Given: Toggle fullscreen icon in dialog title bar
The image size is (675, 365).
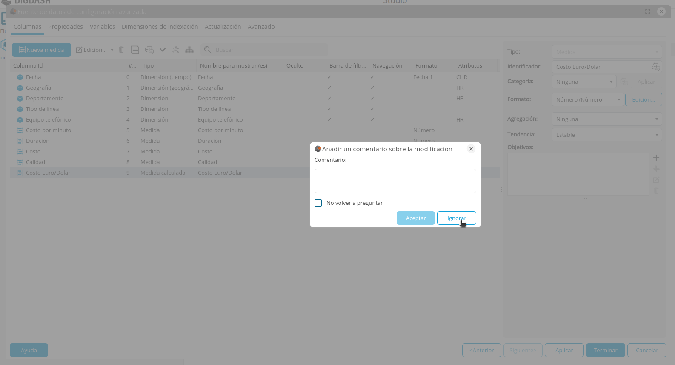Looking at the screenshot, I should (x=648, y=11).
